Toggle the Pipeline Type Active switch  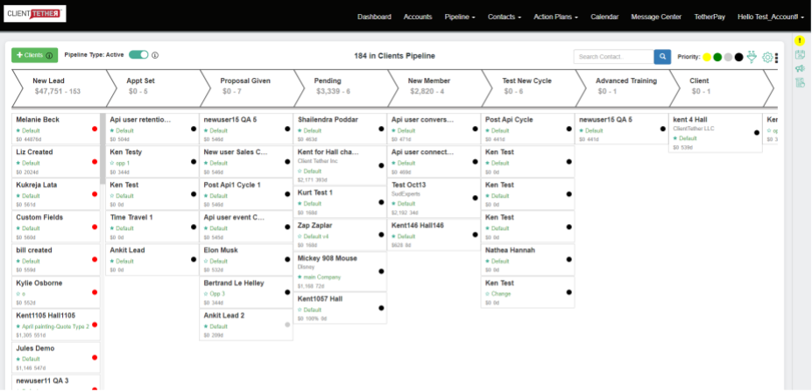[x=138, y=55]
